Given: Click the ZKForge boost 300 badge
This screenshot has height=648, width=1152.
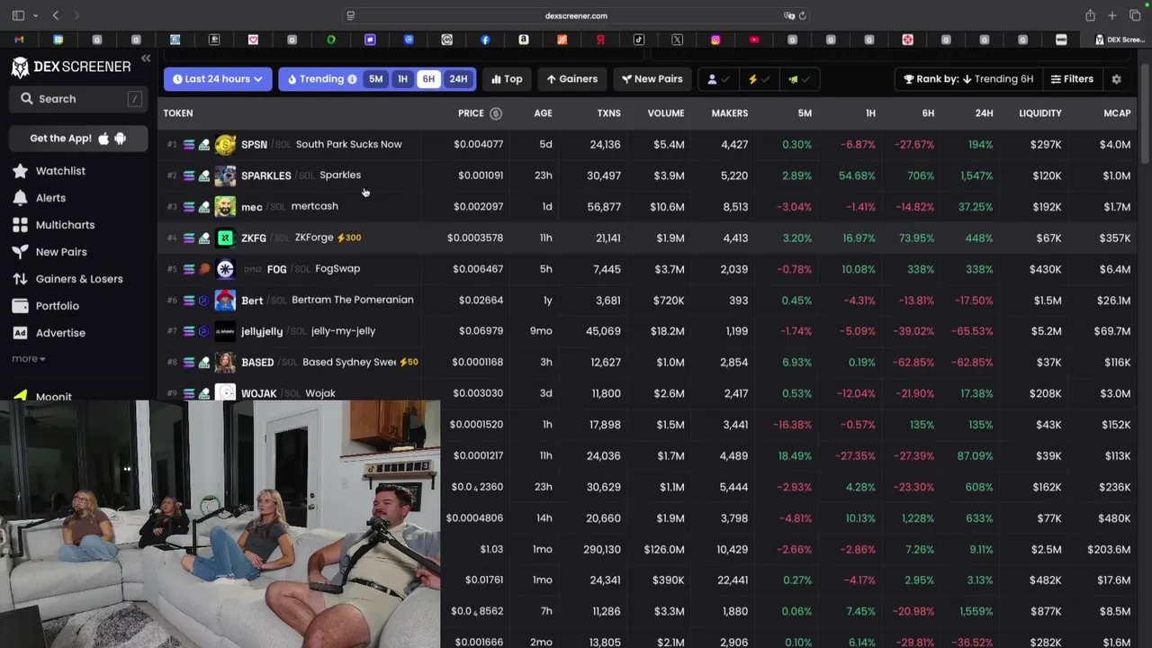Looking at the screenshot, I should [x=348, y=238].
